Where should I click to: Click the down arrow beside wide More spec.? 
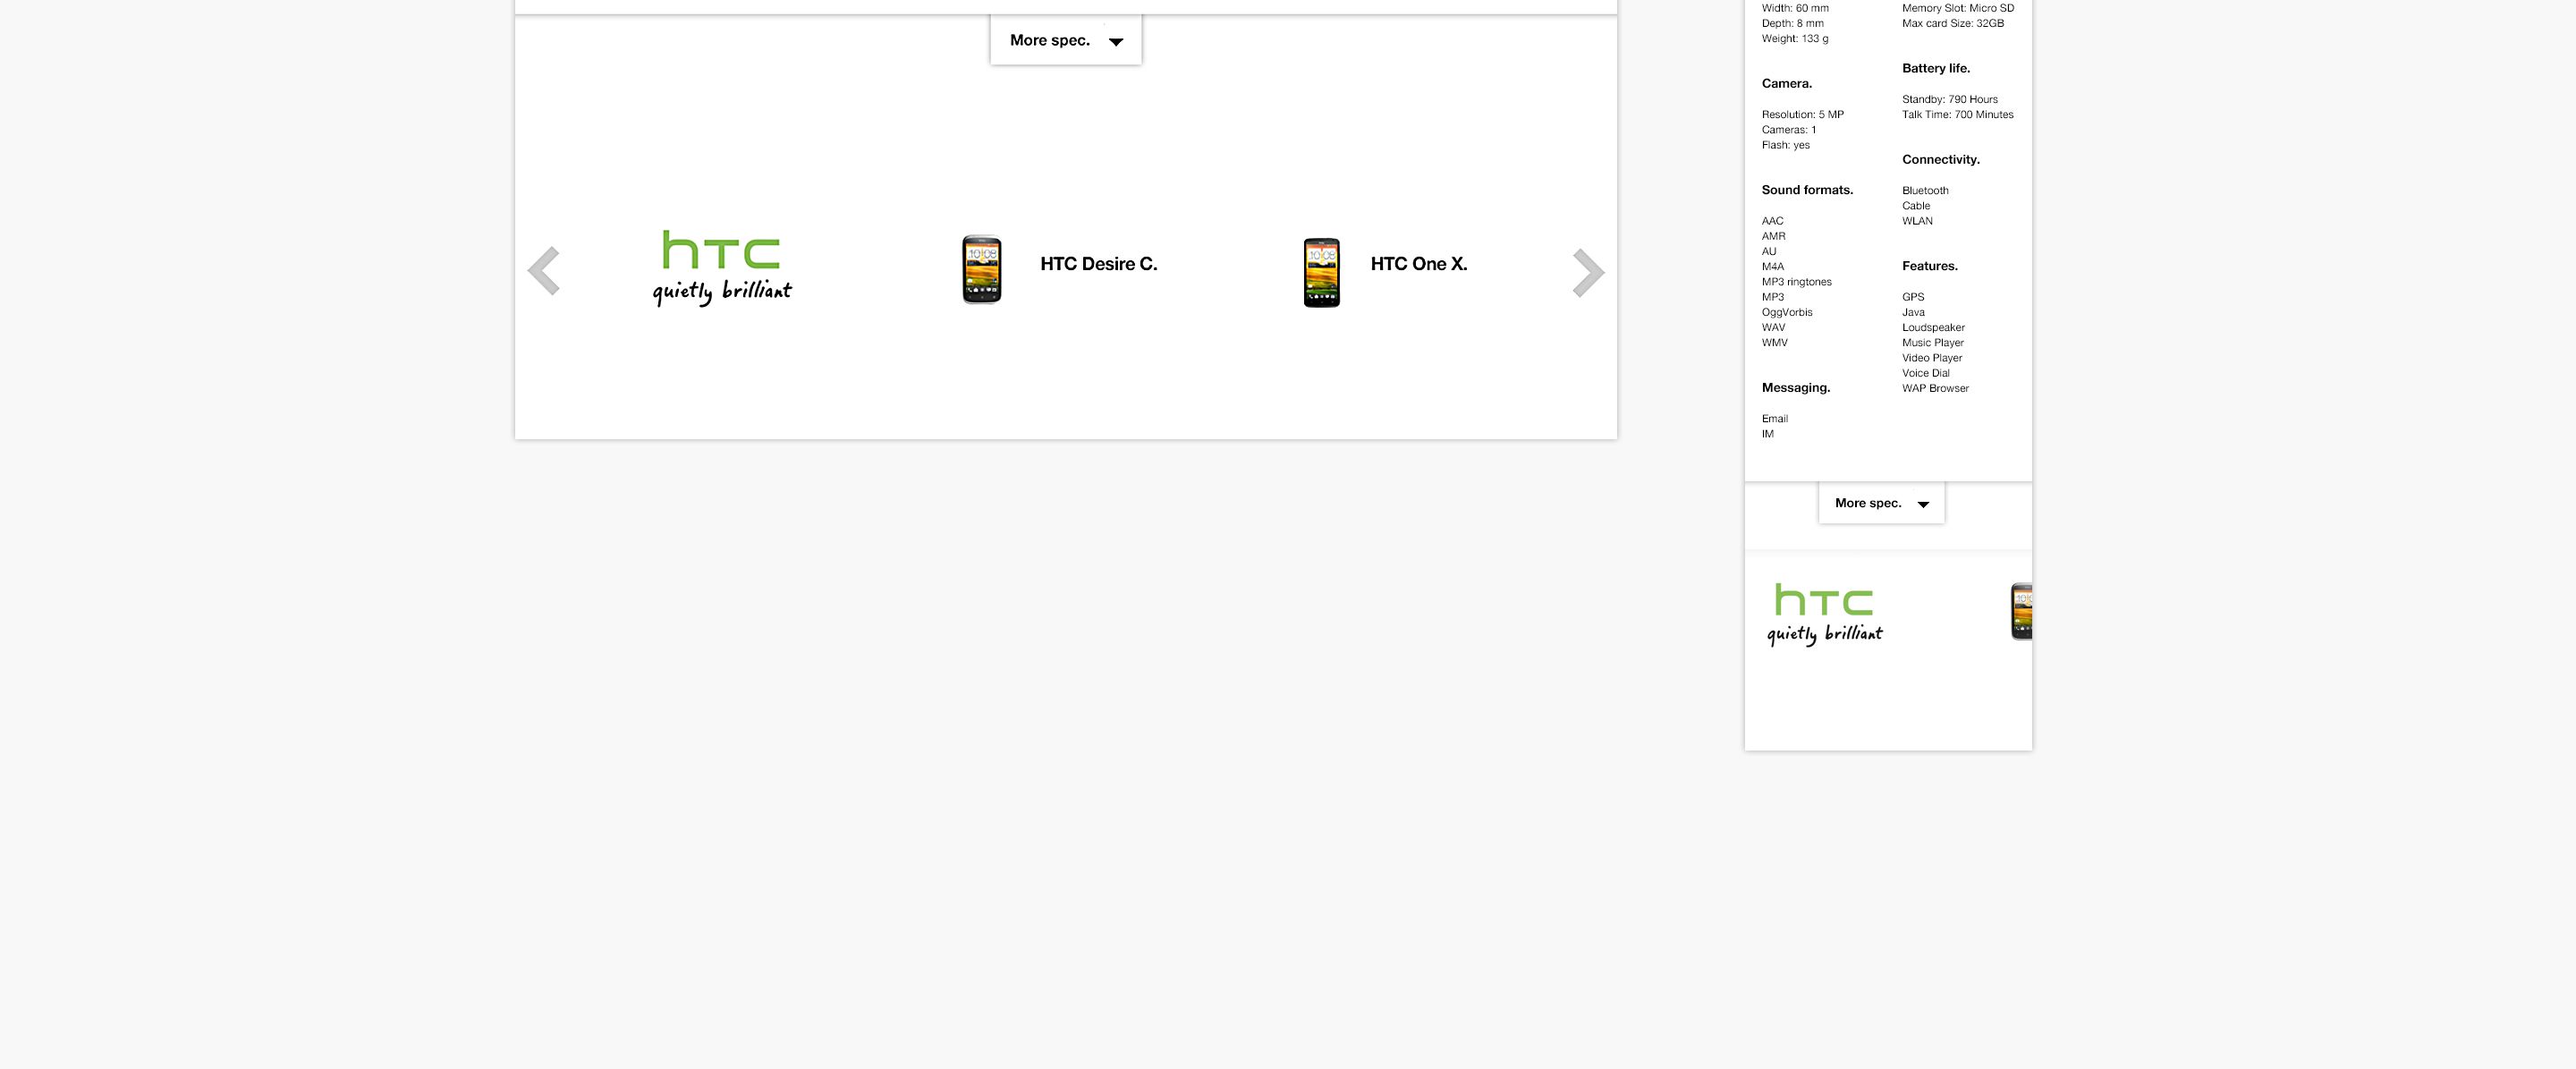click(x=1116, y=42)
